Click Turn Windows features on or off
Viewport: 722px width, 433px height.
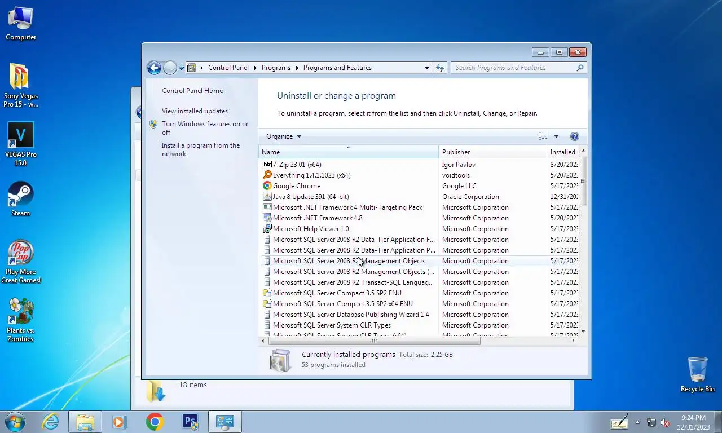click(205, 128)
